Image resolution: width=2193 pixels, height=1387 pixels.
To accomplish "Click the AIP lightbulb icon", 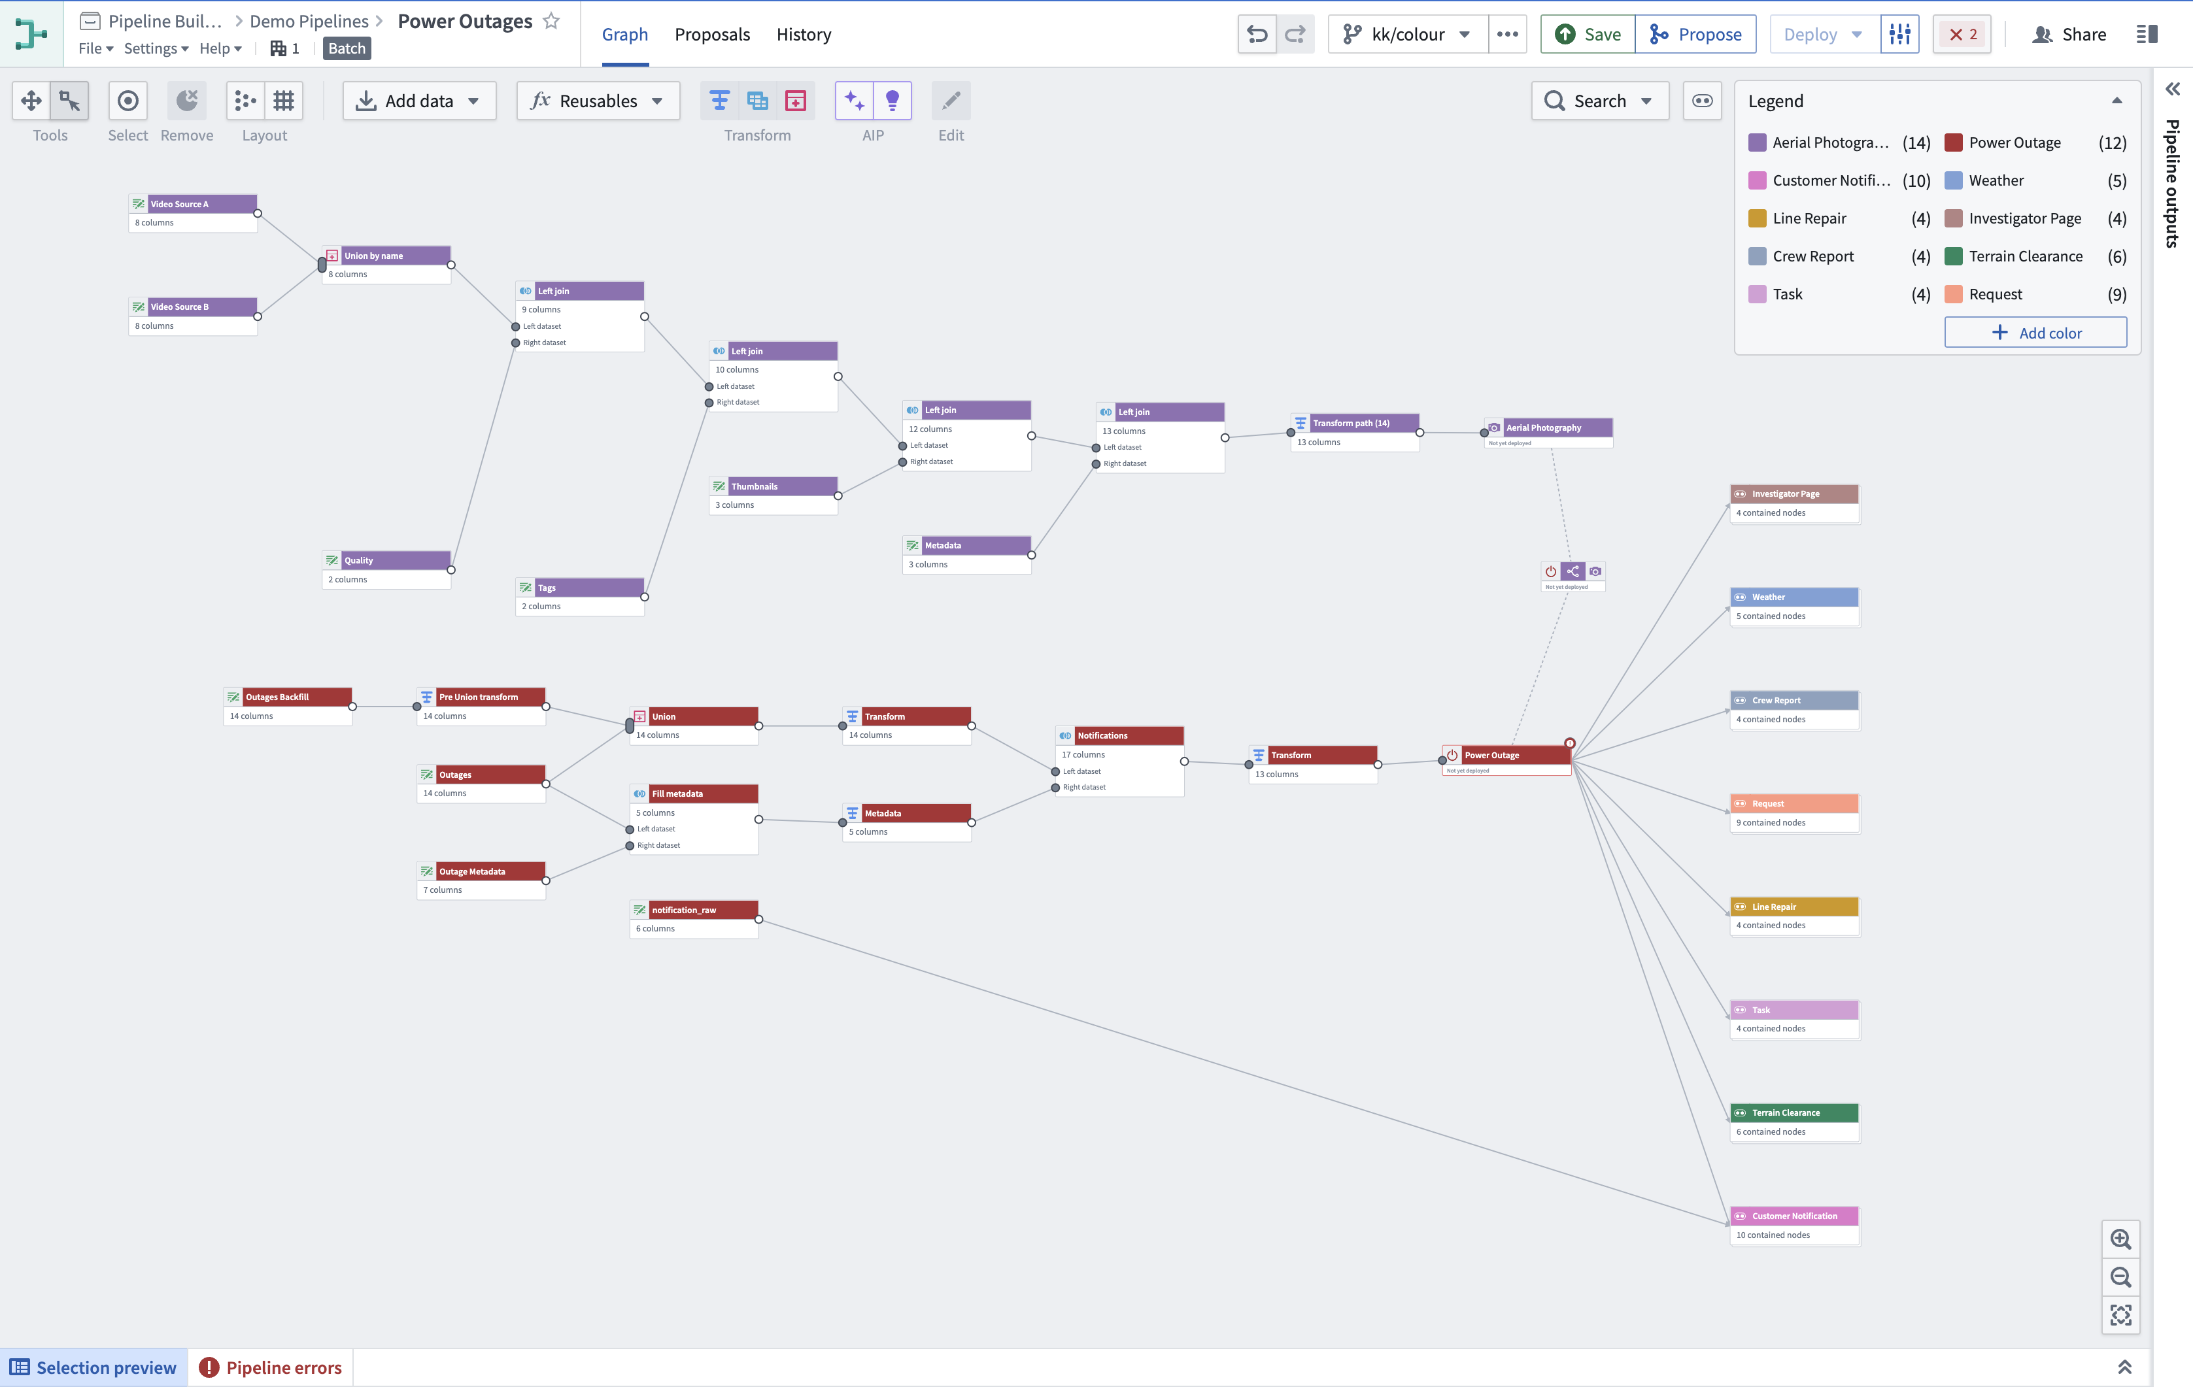I will pos(892,101).
